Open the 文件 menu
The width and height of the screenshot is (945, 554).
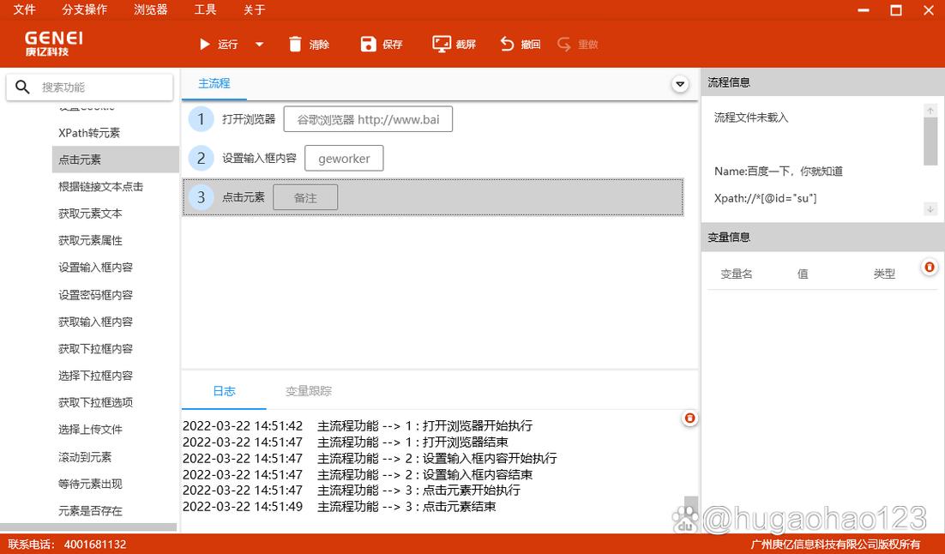pos(25,10)
